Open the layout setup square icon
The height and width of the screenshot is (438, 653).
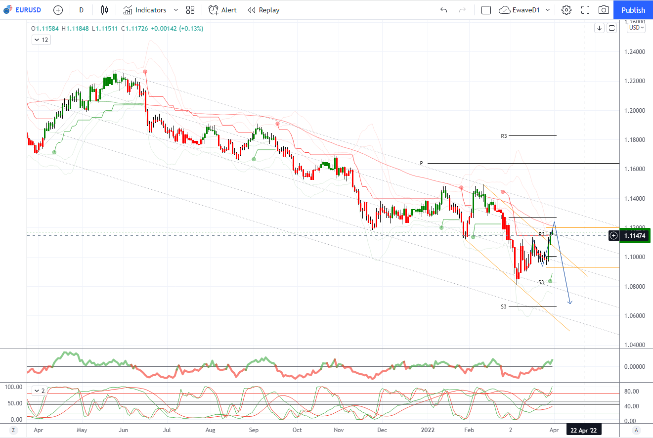pyautogui.click(x=486, y=10)
